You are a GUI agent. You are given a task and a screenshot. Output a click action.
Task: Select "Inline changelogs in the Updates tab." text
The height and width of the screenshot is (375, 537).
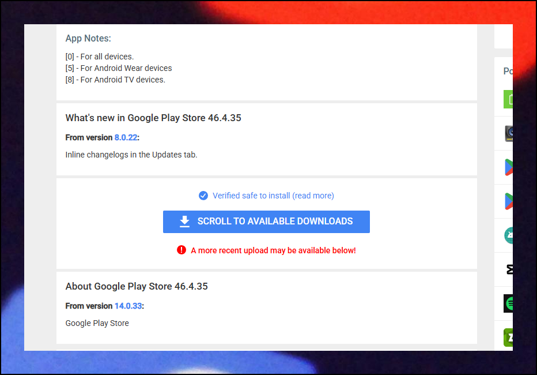131,155
